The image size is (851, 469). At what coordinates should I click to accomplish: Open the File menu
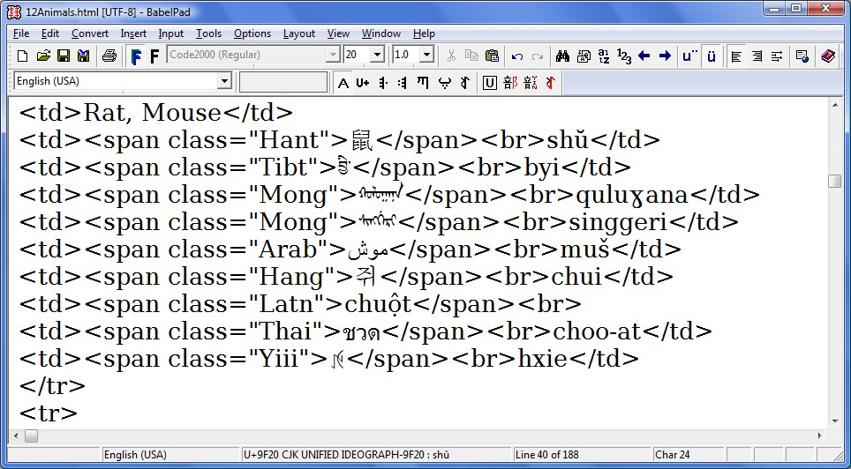[21, 33]
